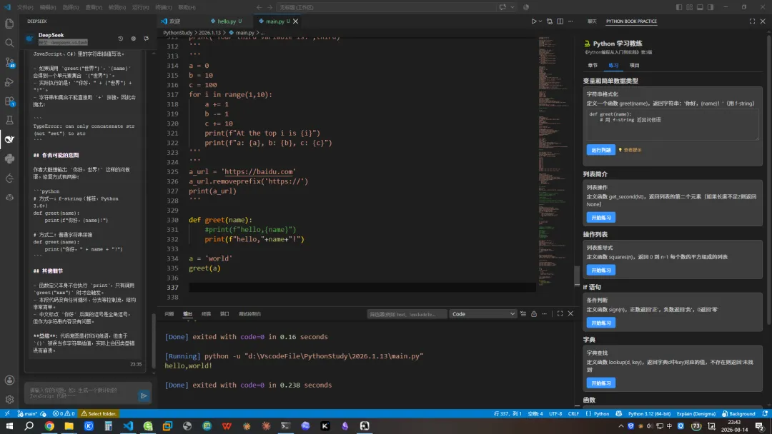Viewport: 772px width, 434px height.
Task: Start the squares list comprehension exercise
Action: click(x=600, y=270)
